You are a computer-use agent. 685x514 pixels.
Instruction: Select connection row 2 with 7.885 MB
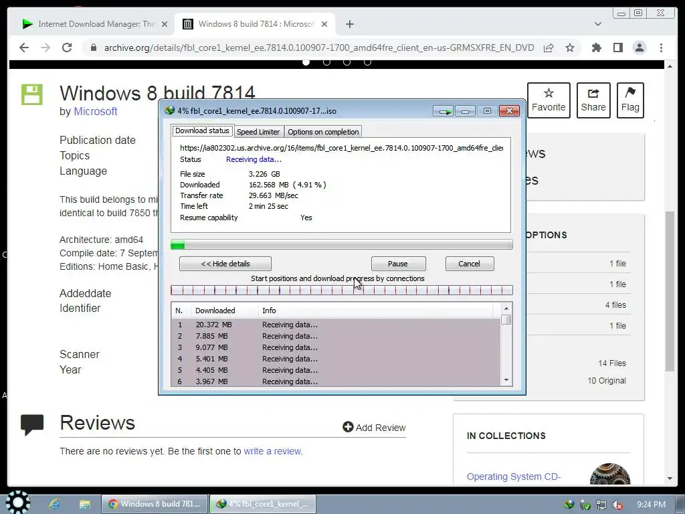click(x=336, y=336)
